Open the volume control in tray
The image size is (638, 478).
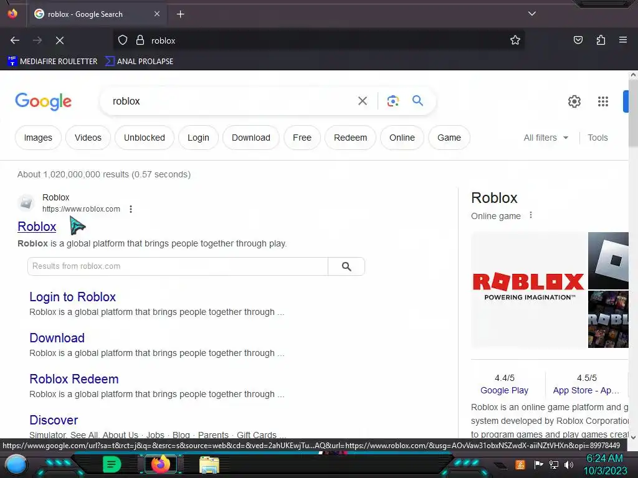pos(568,464)
